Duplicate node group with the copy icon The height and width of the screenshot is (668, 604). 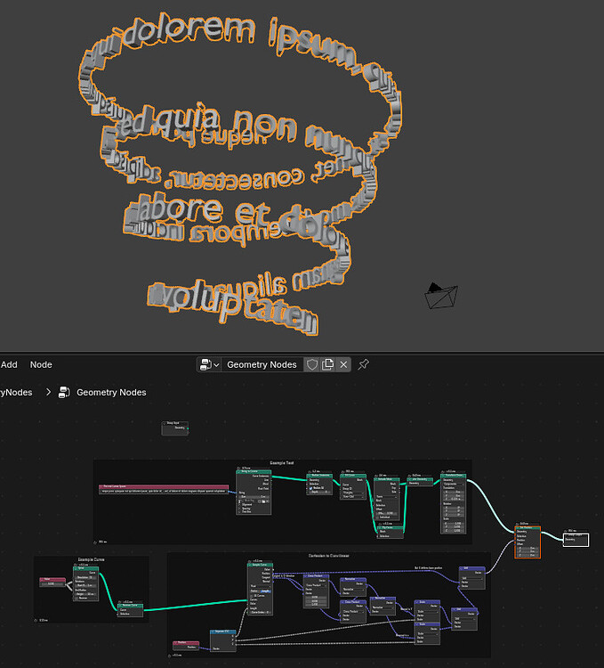point(327,364)
